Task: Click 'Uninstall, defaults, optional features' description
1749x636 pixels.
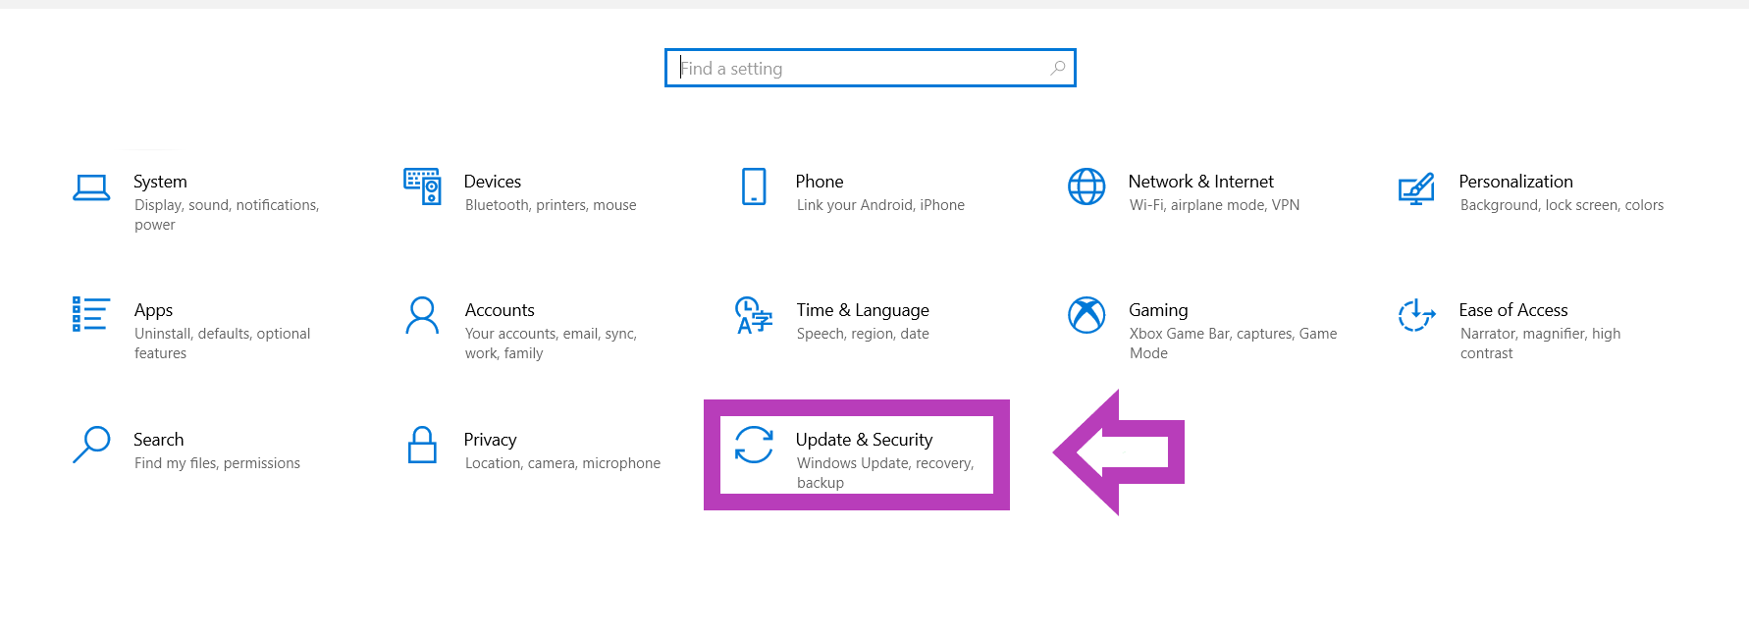Action: tap(223, 344)
